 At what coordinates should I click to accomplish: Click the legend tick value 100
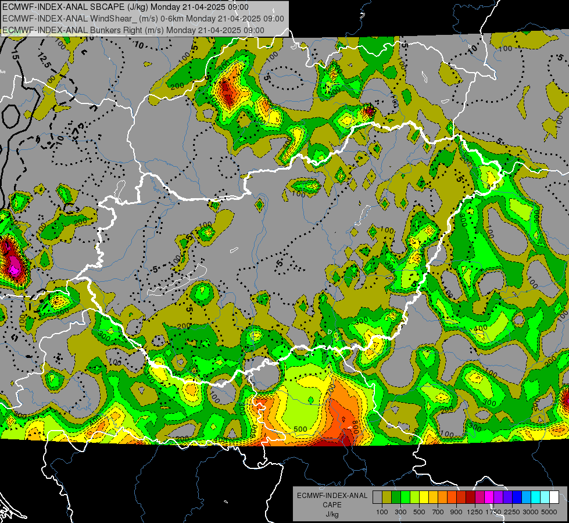[x=382, y=512]
